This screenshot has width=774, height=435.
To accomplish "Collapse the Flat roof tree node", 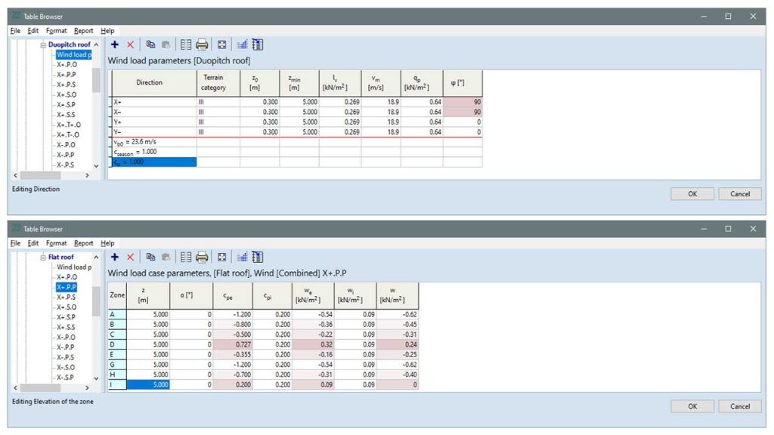I will coord(43,258).
